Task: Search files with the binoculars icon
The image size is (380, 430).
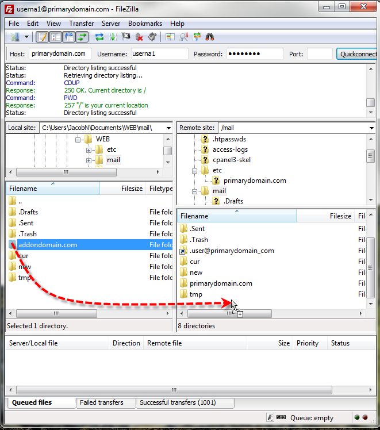Action: [x=210, y=37]
